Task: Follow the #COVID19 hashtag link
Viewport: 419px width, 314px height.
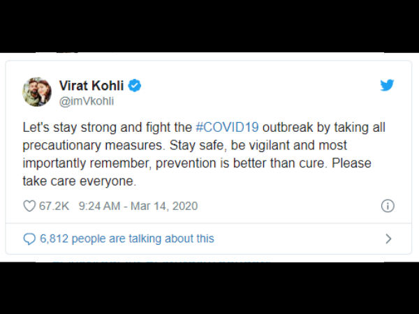Action: coord(227,128)
